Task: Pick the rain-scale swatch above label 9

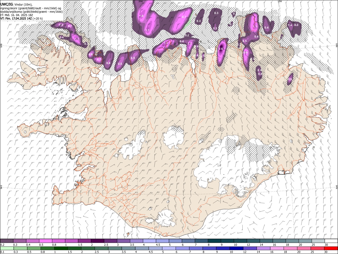Action: [x=223, y=248]
